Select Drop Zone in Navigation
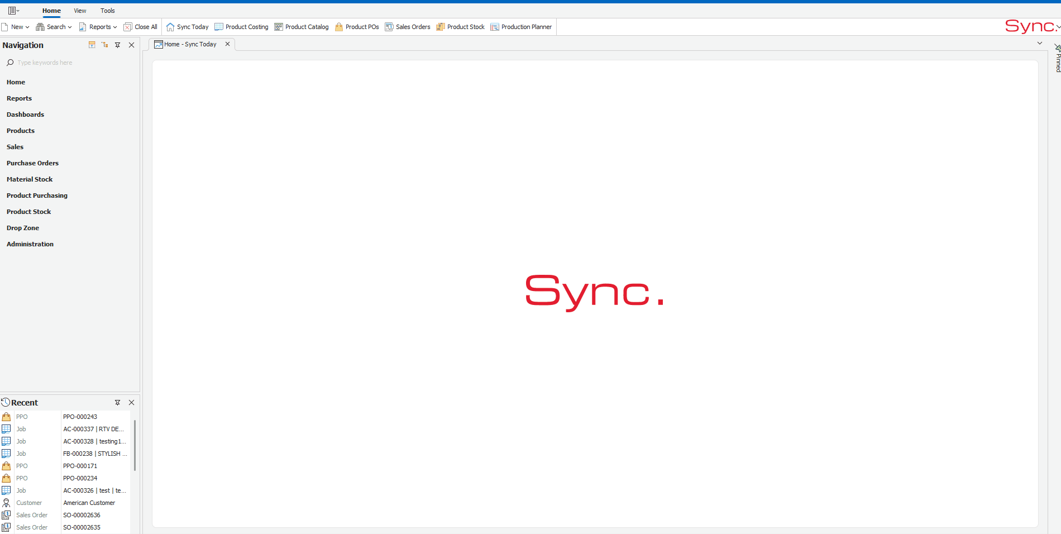This screenshot has height=534, width=1061. (23, 228)
